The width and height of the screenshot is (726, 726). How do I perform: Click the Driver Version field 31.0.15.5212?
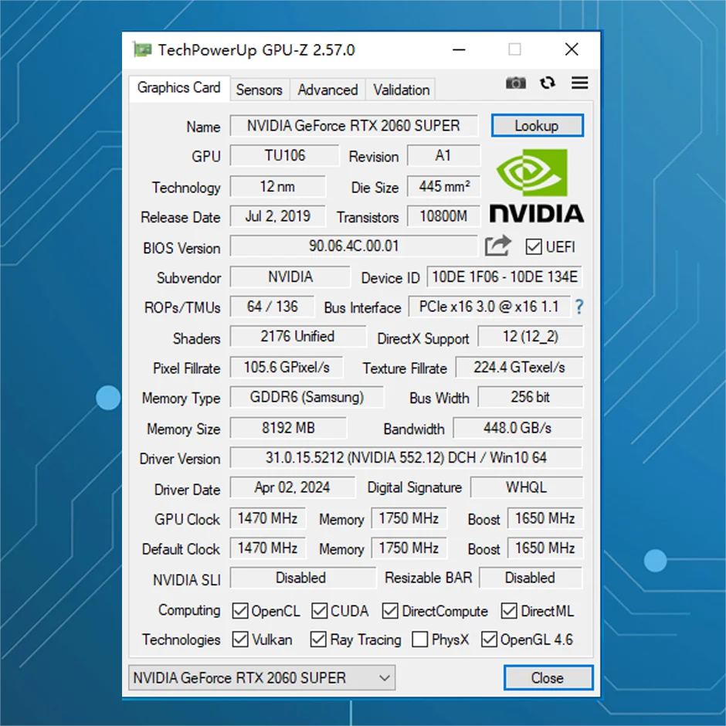coord(406,457)
